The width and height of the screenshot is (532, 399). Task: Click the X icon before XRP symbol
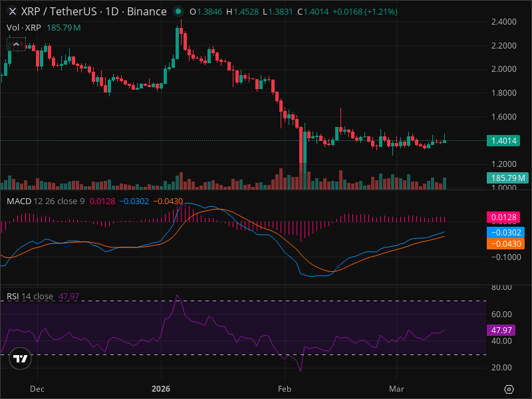13,11
